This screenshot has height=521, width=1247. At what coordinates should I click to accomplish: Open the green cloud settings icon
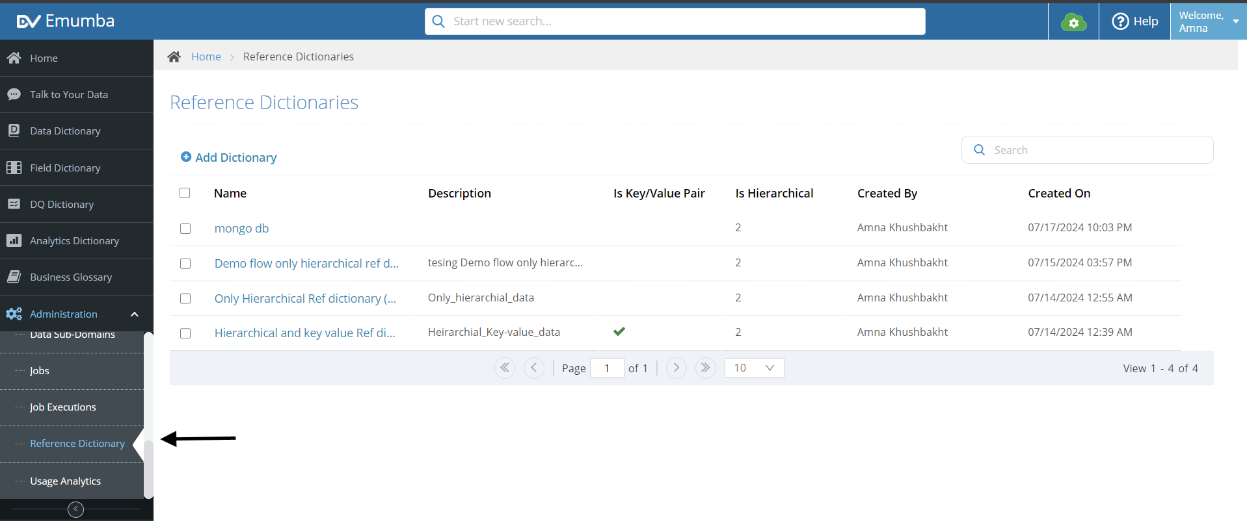(1073, 23)
